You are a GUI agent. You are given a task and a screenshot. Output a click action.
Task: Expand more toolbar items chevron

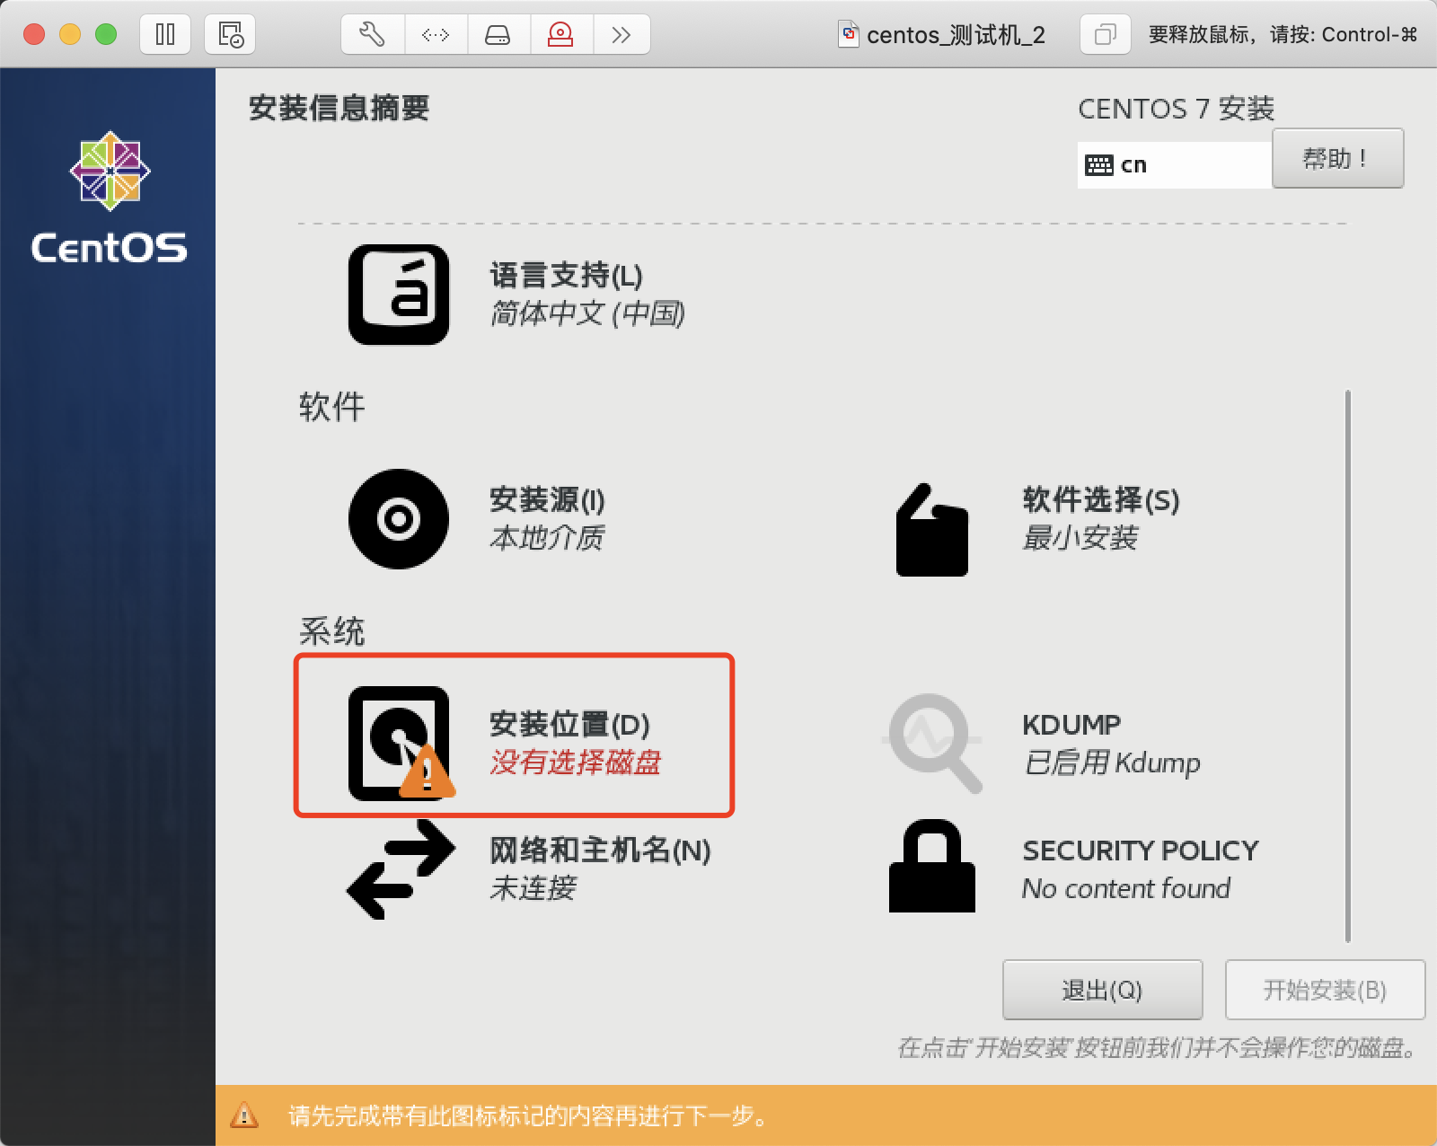pos(622,35)
